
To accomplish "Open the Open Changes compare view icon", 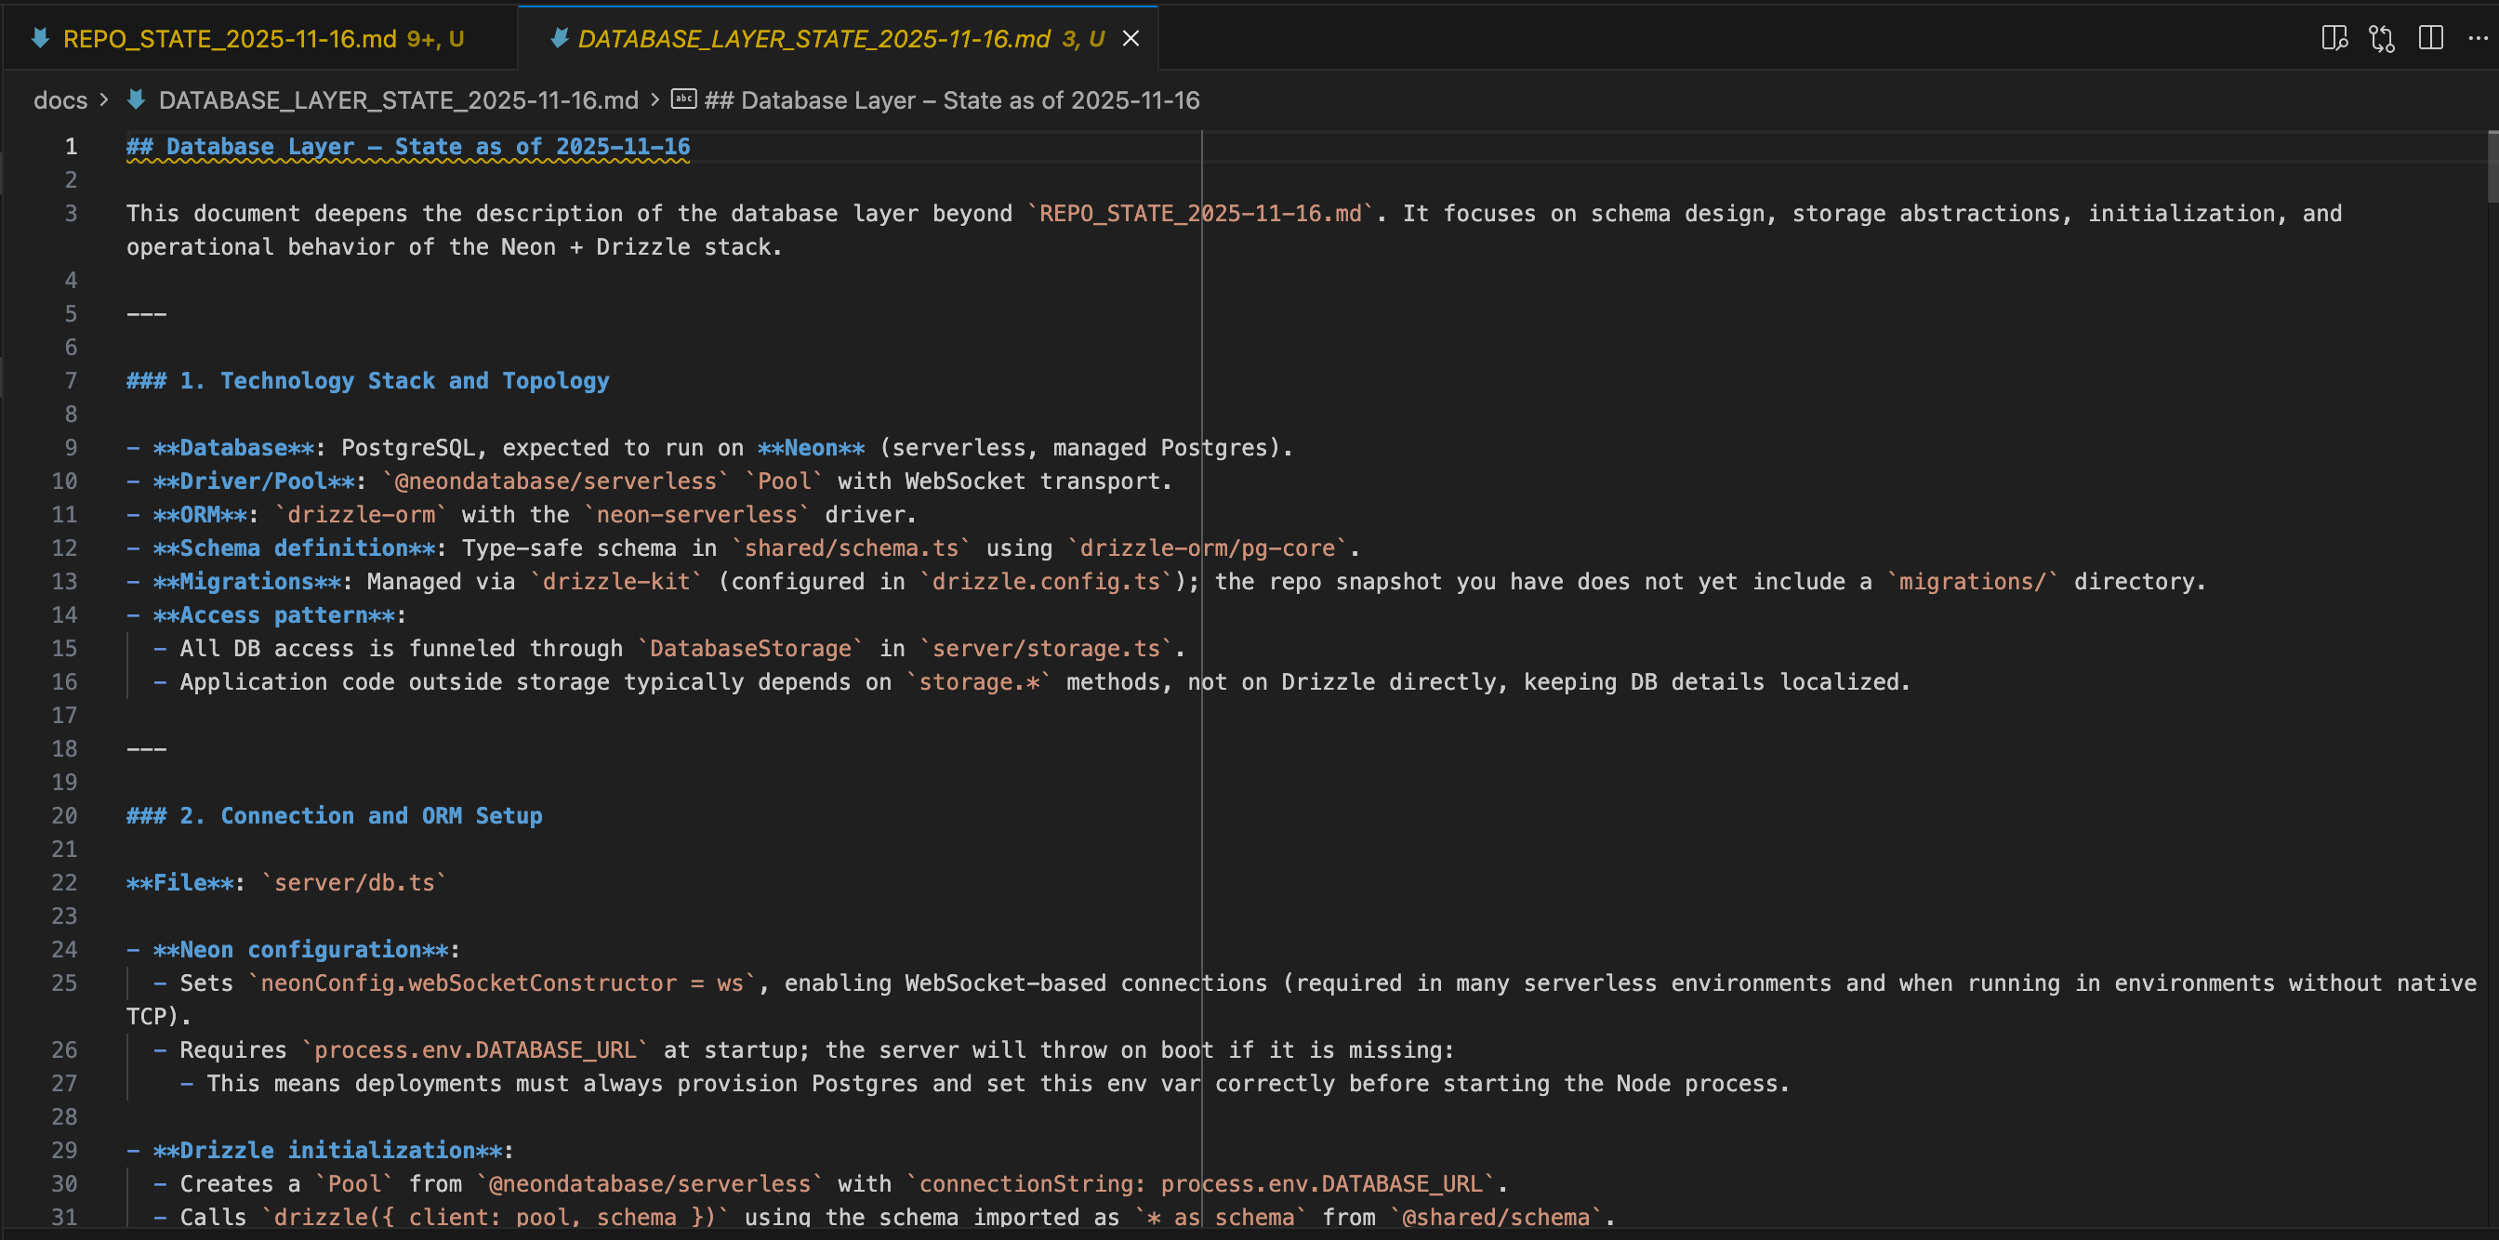I will (2382, 39).
